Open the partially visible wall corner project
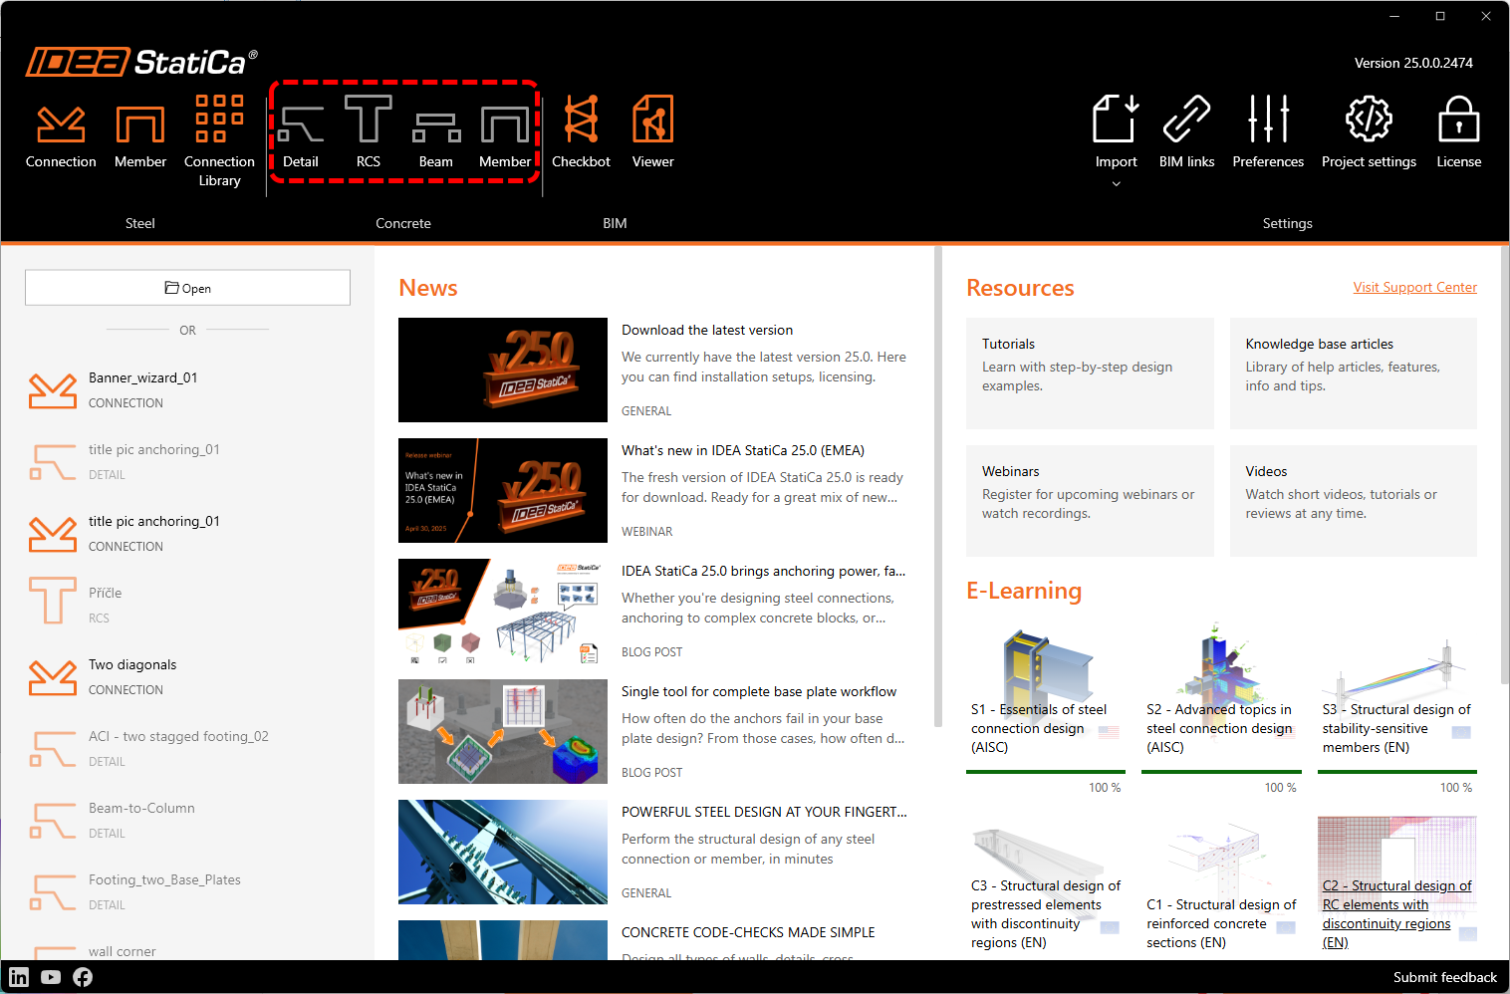The height and width of the screenshot is (994, 1510). click(x=187, y=951)
